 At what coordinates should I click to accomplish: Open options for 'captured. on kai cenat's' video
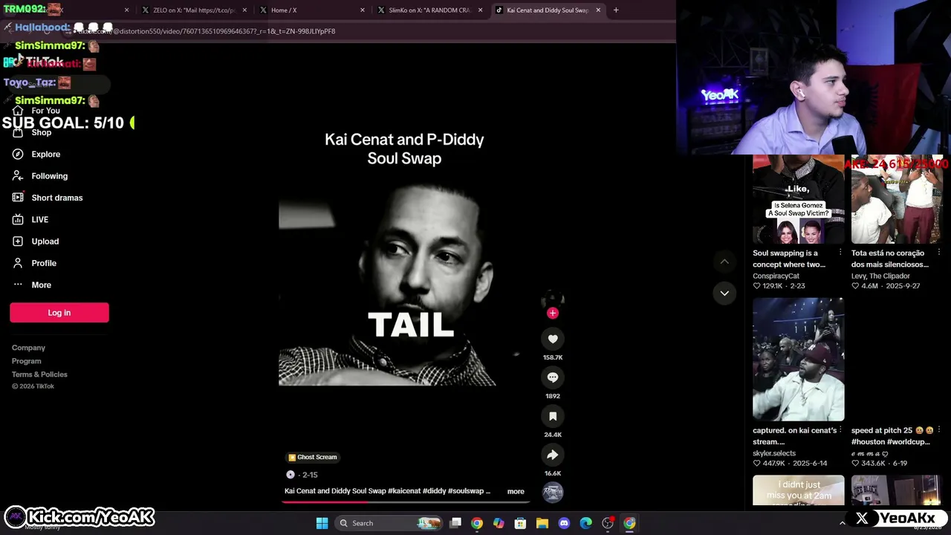pos(840,430)
